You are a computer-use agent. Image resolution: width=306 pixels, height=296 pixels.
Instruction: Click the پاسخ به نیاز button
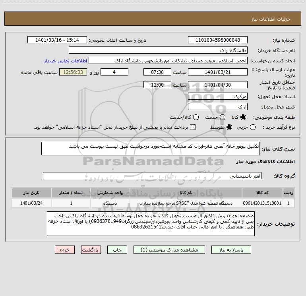231,250
